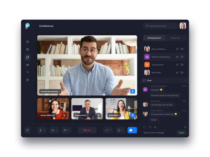Attach a file to the chat message

150,127
